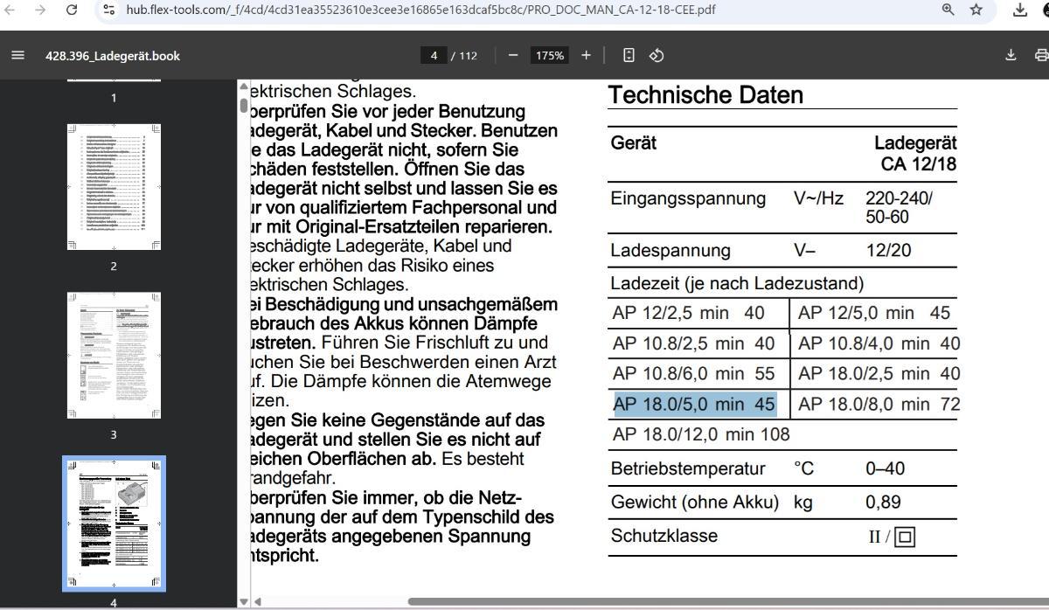Click the page number input field

click(433, 55)
